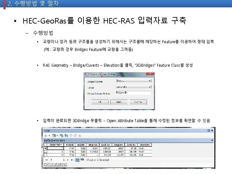Open Related Tables dropdown icon
Image resolution: width=232 pixels, height=174 pixels.
55,136
